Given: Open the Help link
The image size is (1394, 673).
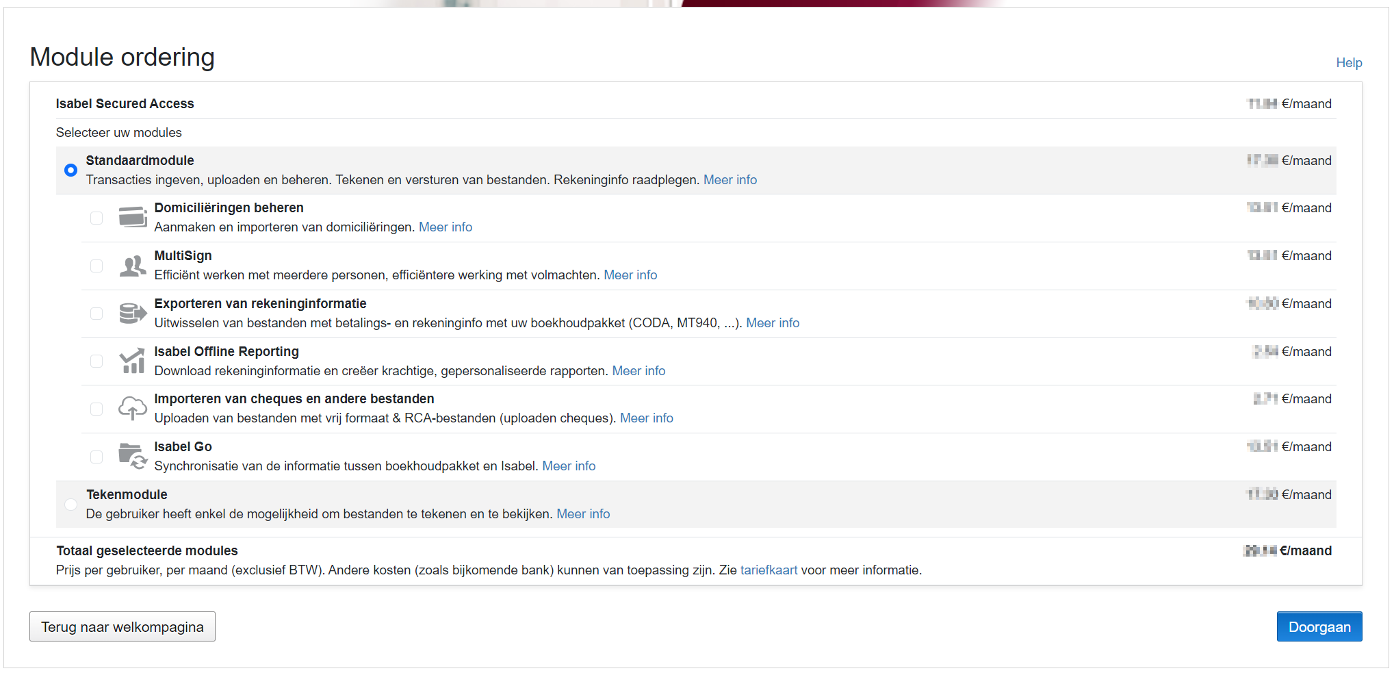Looking at the screenshot, I should 1349,62.
